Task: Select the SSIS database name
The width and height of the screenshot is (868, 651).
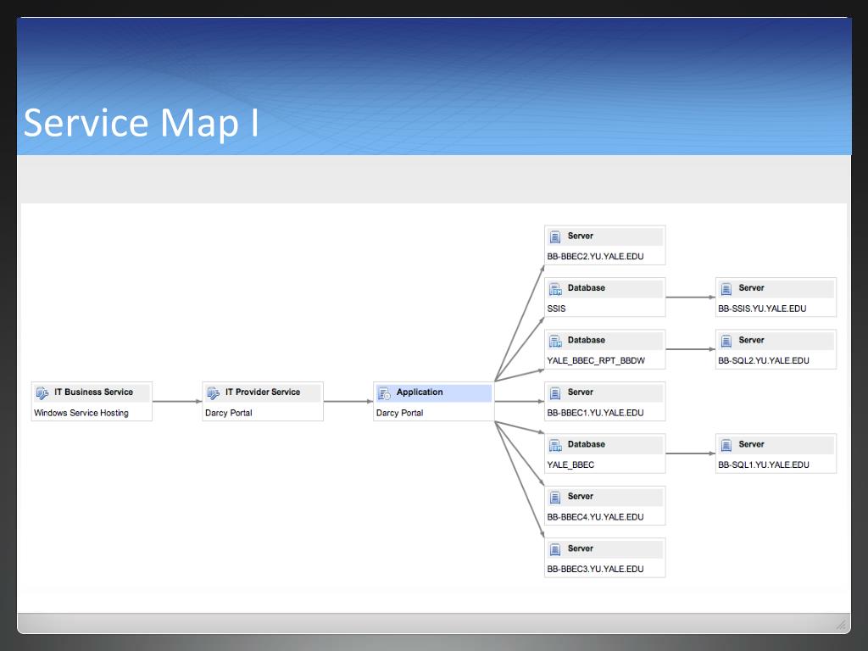Action: tap(556, 309)
